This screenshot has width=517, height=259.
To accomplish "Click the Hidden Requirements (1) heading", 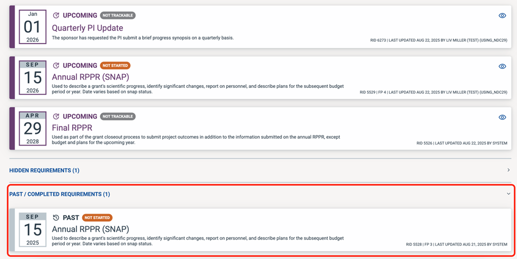I will click(x=45, y=171).
